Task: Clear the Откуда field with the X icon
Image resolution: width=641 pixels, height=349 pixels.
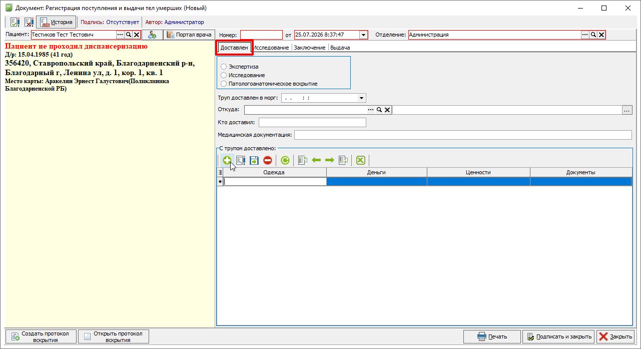Action: pyautogui.click(x=387, y=110)
